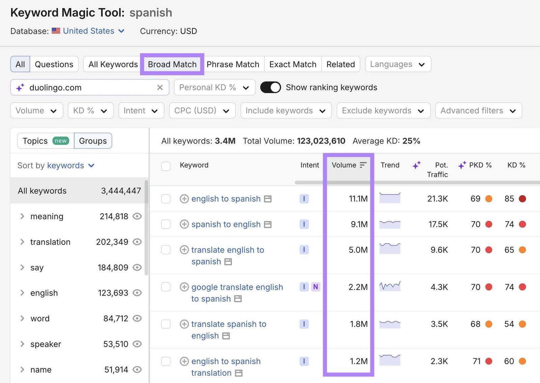
Task: Click the Volume column sort icon
Action: tap(363, 165)
